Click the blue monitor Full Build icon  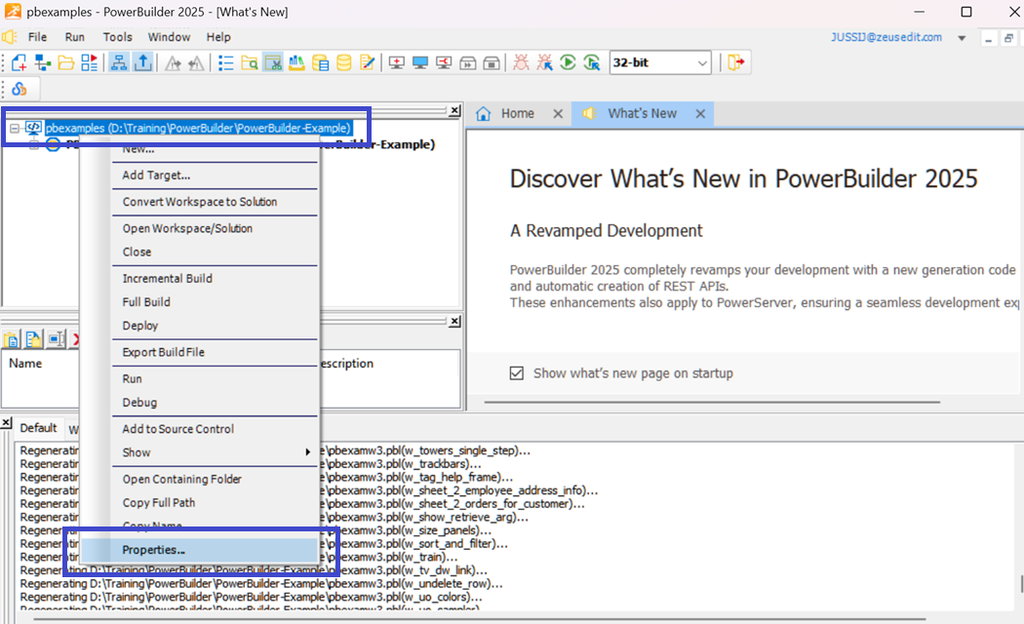point(420,62)
